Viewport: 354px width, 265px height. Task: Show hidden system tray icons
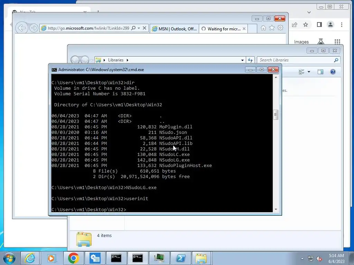tap(302, 258)
